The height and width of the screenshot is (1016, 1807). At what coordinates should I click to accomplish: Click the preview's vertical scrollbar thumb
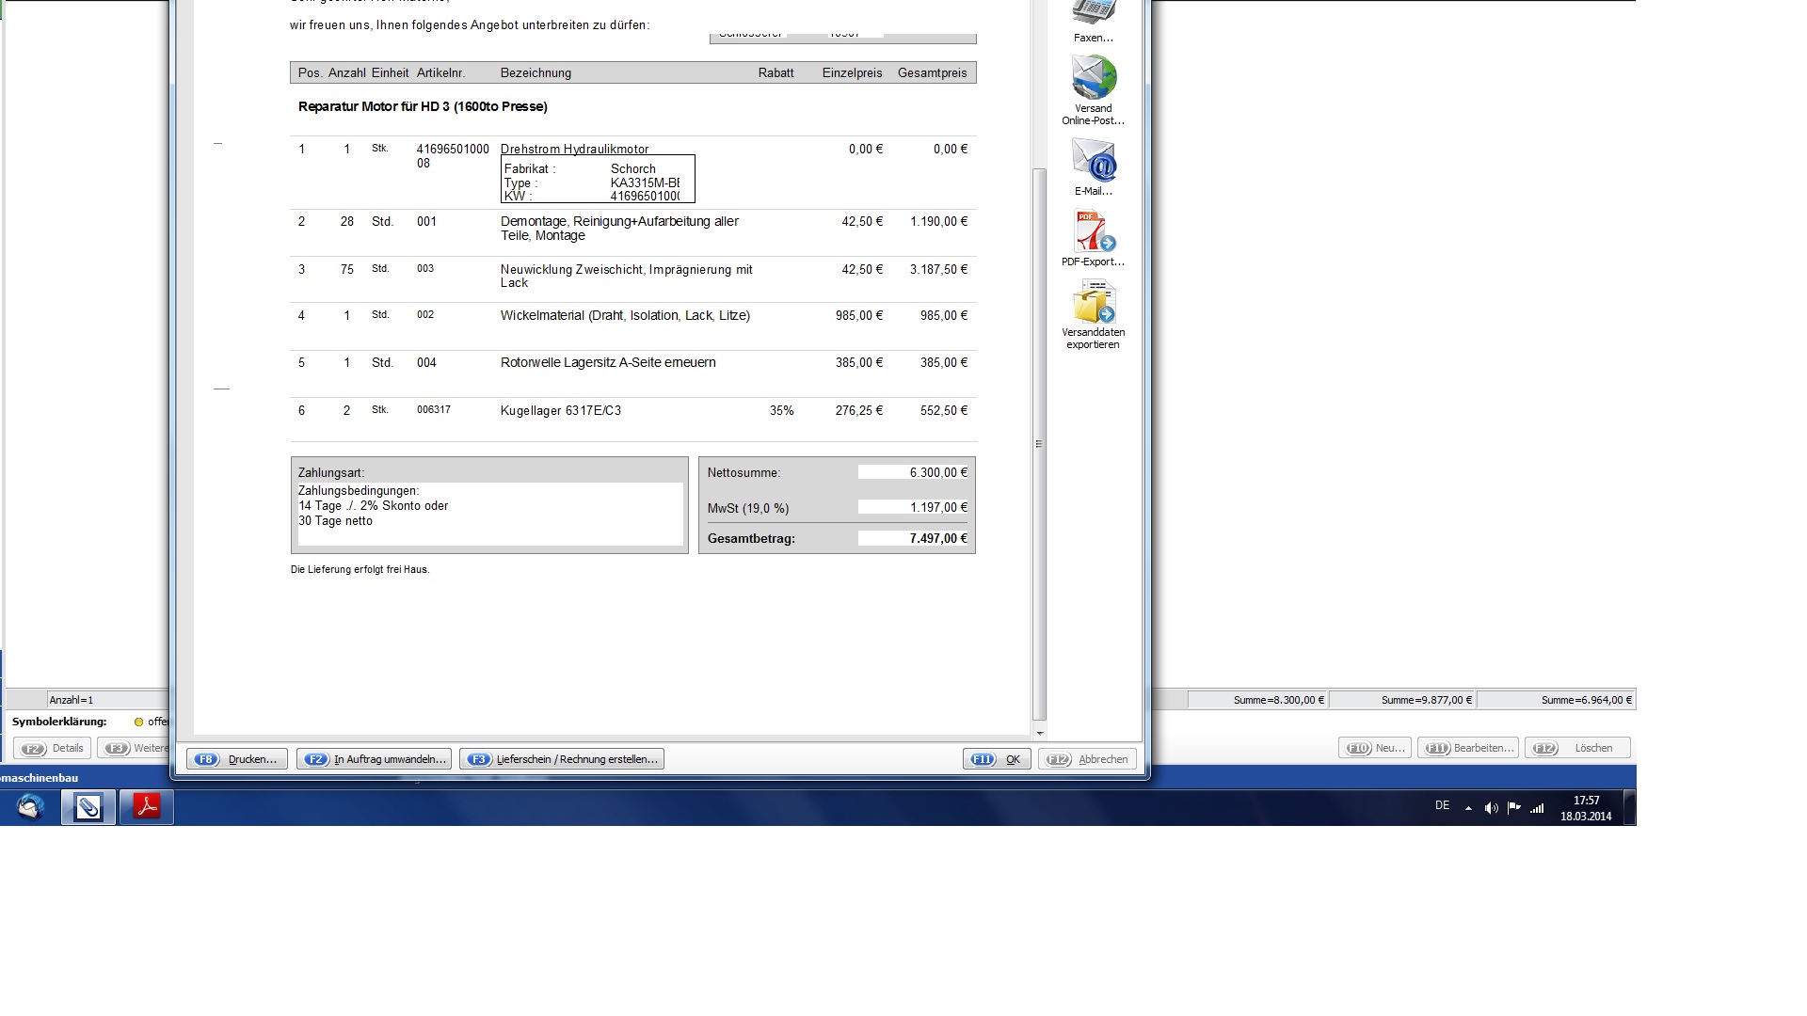coord(1039,444)
